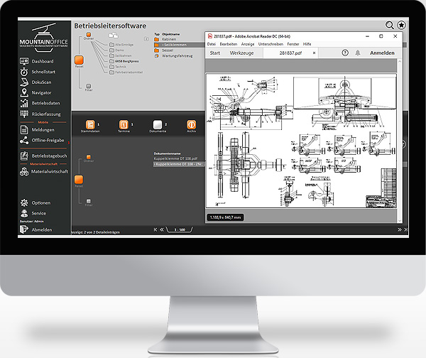Click Abmelden to log out
Screen dimensions: 426x358
(41, 229)
